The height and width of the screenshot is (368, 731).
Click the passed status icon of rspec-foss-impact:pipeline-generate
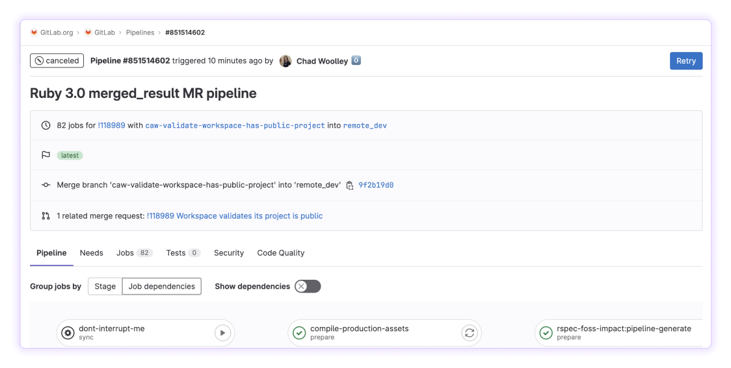tap(546, 333)
